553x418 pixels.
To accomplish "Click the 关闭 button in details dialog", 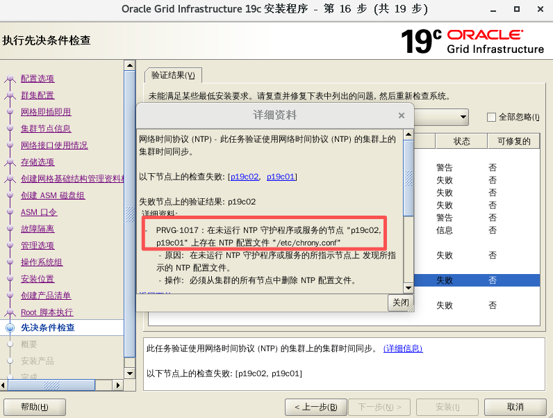I will click(x=401, y=303).
